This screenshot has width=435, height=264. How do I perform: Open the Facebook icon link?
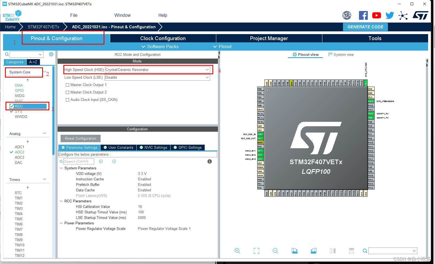click(363, 15)
